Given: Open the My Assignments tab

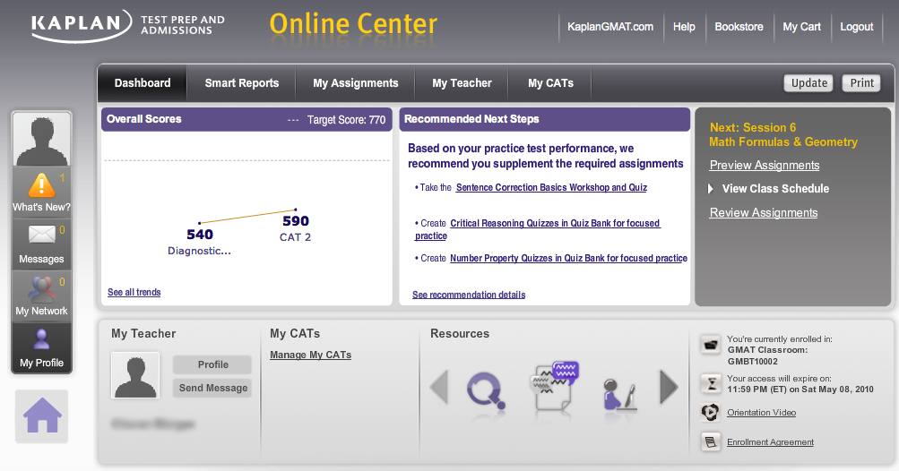Looking at the screenshot, I should tap(356, 83).
